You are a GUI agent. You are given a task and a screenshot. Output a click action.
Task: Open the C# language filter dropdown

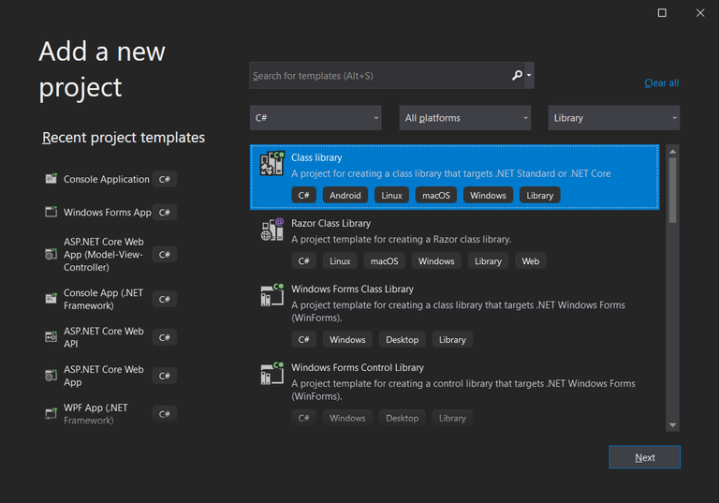coord(315,118)
